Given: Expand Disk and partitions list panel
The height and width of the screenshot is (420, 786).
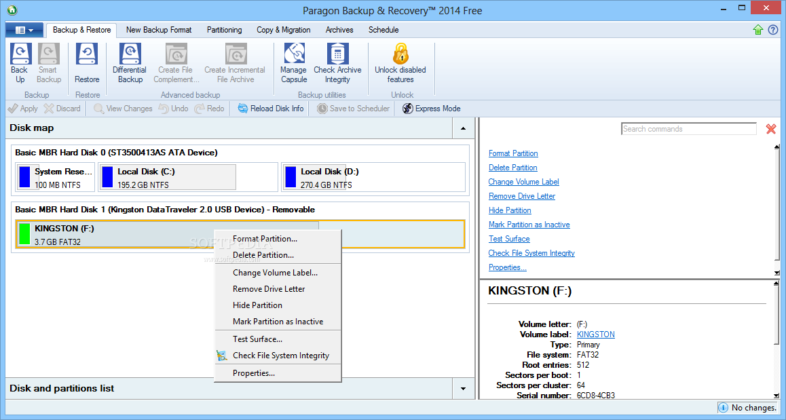Looking at the screenshot, I should pyautogui.click(x=463, y=388).
